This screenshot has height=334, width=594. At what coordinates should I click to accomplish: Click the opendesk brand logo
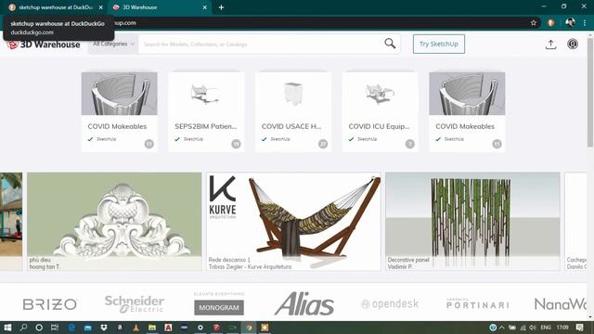pos(390,303)
